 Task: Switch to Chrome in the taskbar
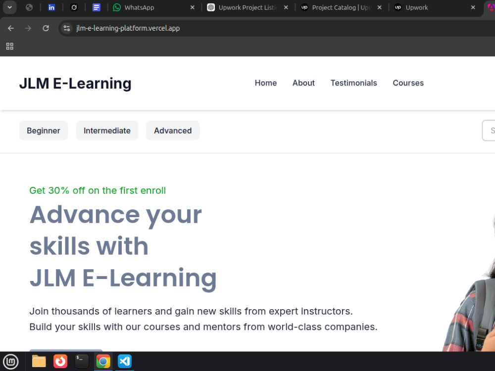103,362
